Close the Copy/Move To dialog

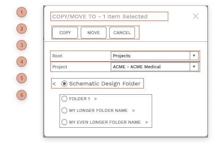(x=196, y=16)
